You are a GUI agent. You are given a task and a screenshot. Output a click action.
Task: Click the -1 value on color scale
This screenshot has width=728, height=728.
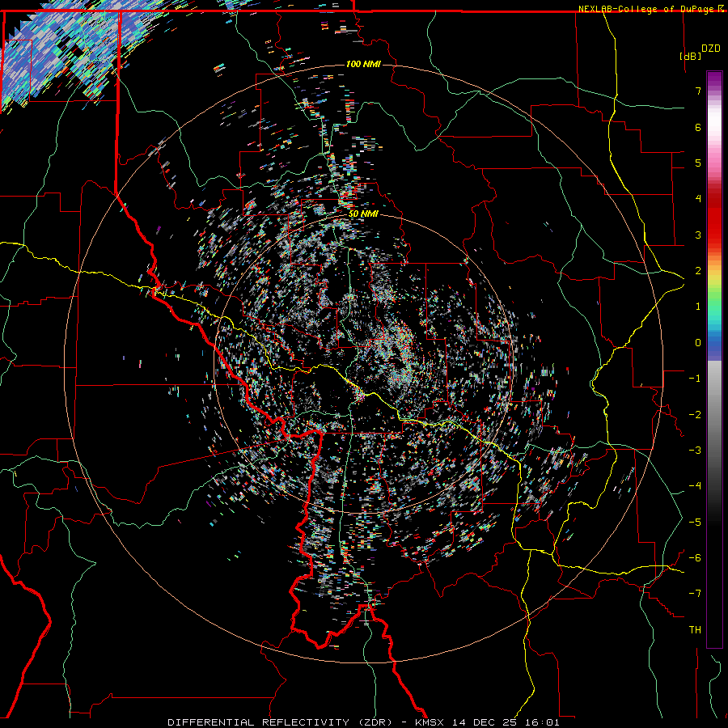coord(695,379)
